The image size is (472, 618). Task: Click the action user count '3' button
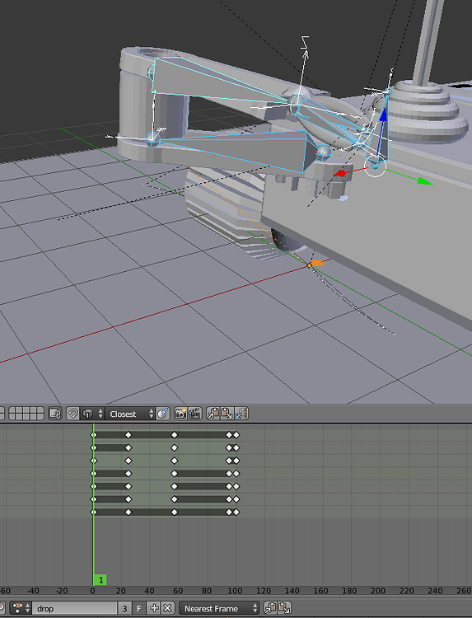pyautogui.click(x=124, y=608)
